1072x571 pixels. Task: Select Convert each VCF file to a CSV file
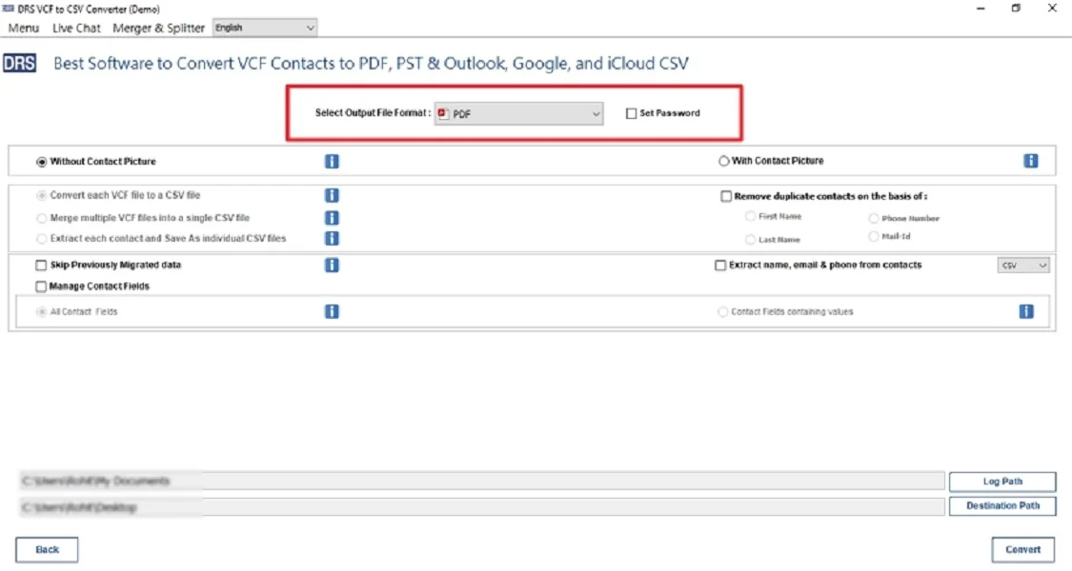(x=42, y=195)
